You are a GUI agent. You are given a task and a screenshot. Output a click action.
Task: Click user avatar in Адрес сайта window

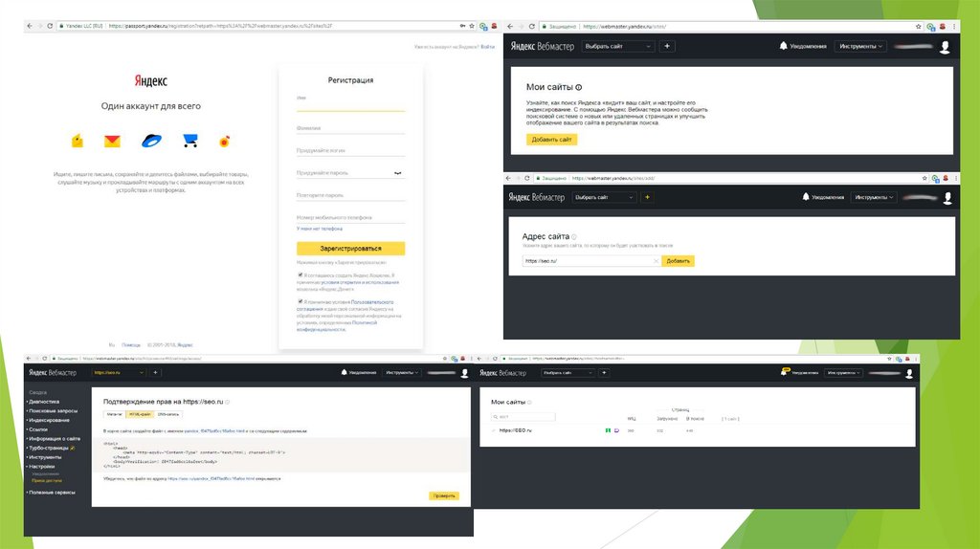pyautogui.click(x=947, y=198)
